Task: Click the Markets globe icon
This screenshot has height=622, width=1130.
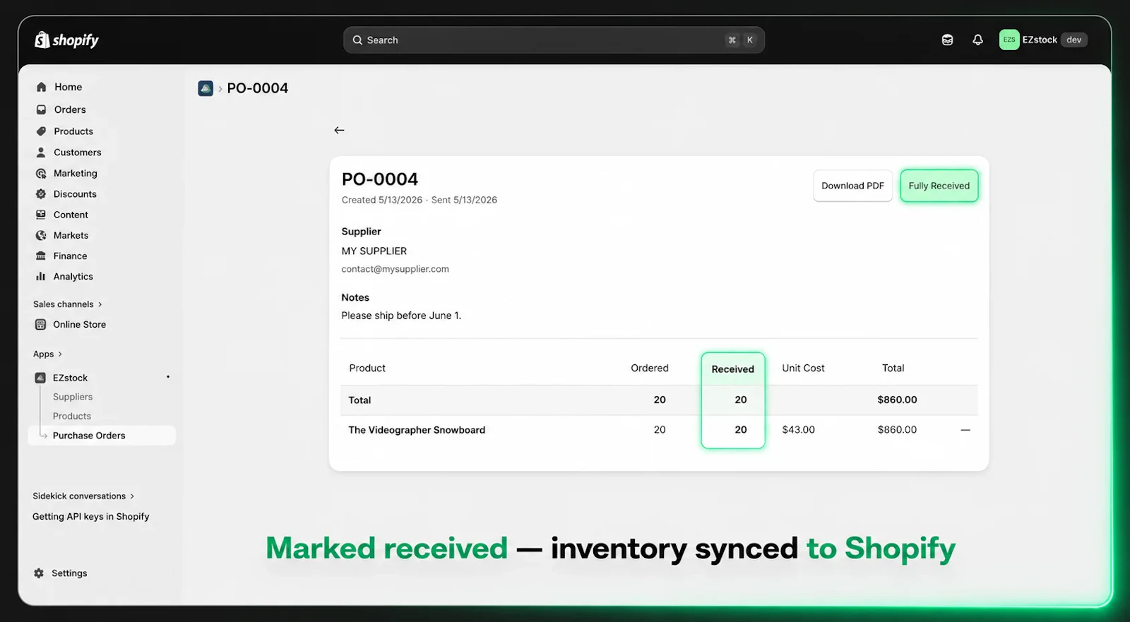Action: pyautogui.click(x=41, y=235)
